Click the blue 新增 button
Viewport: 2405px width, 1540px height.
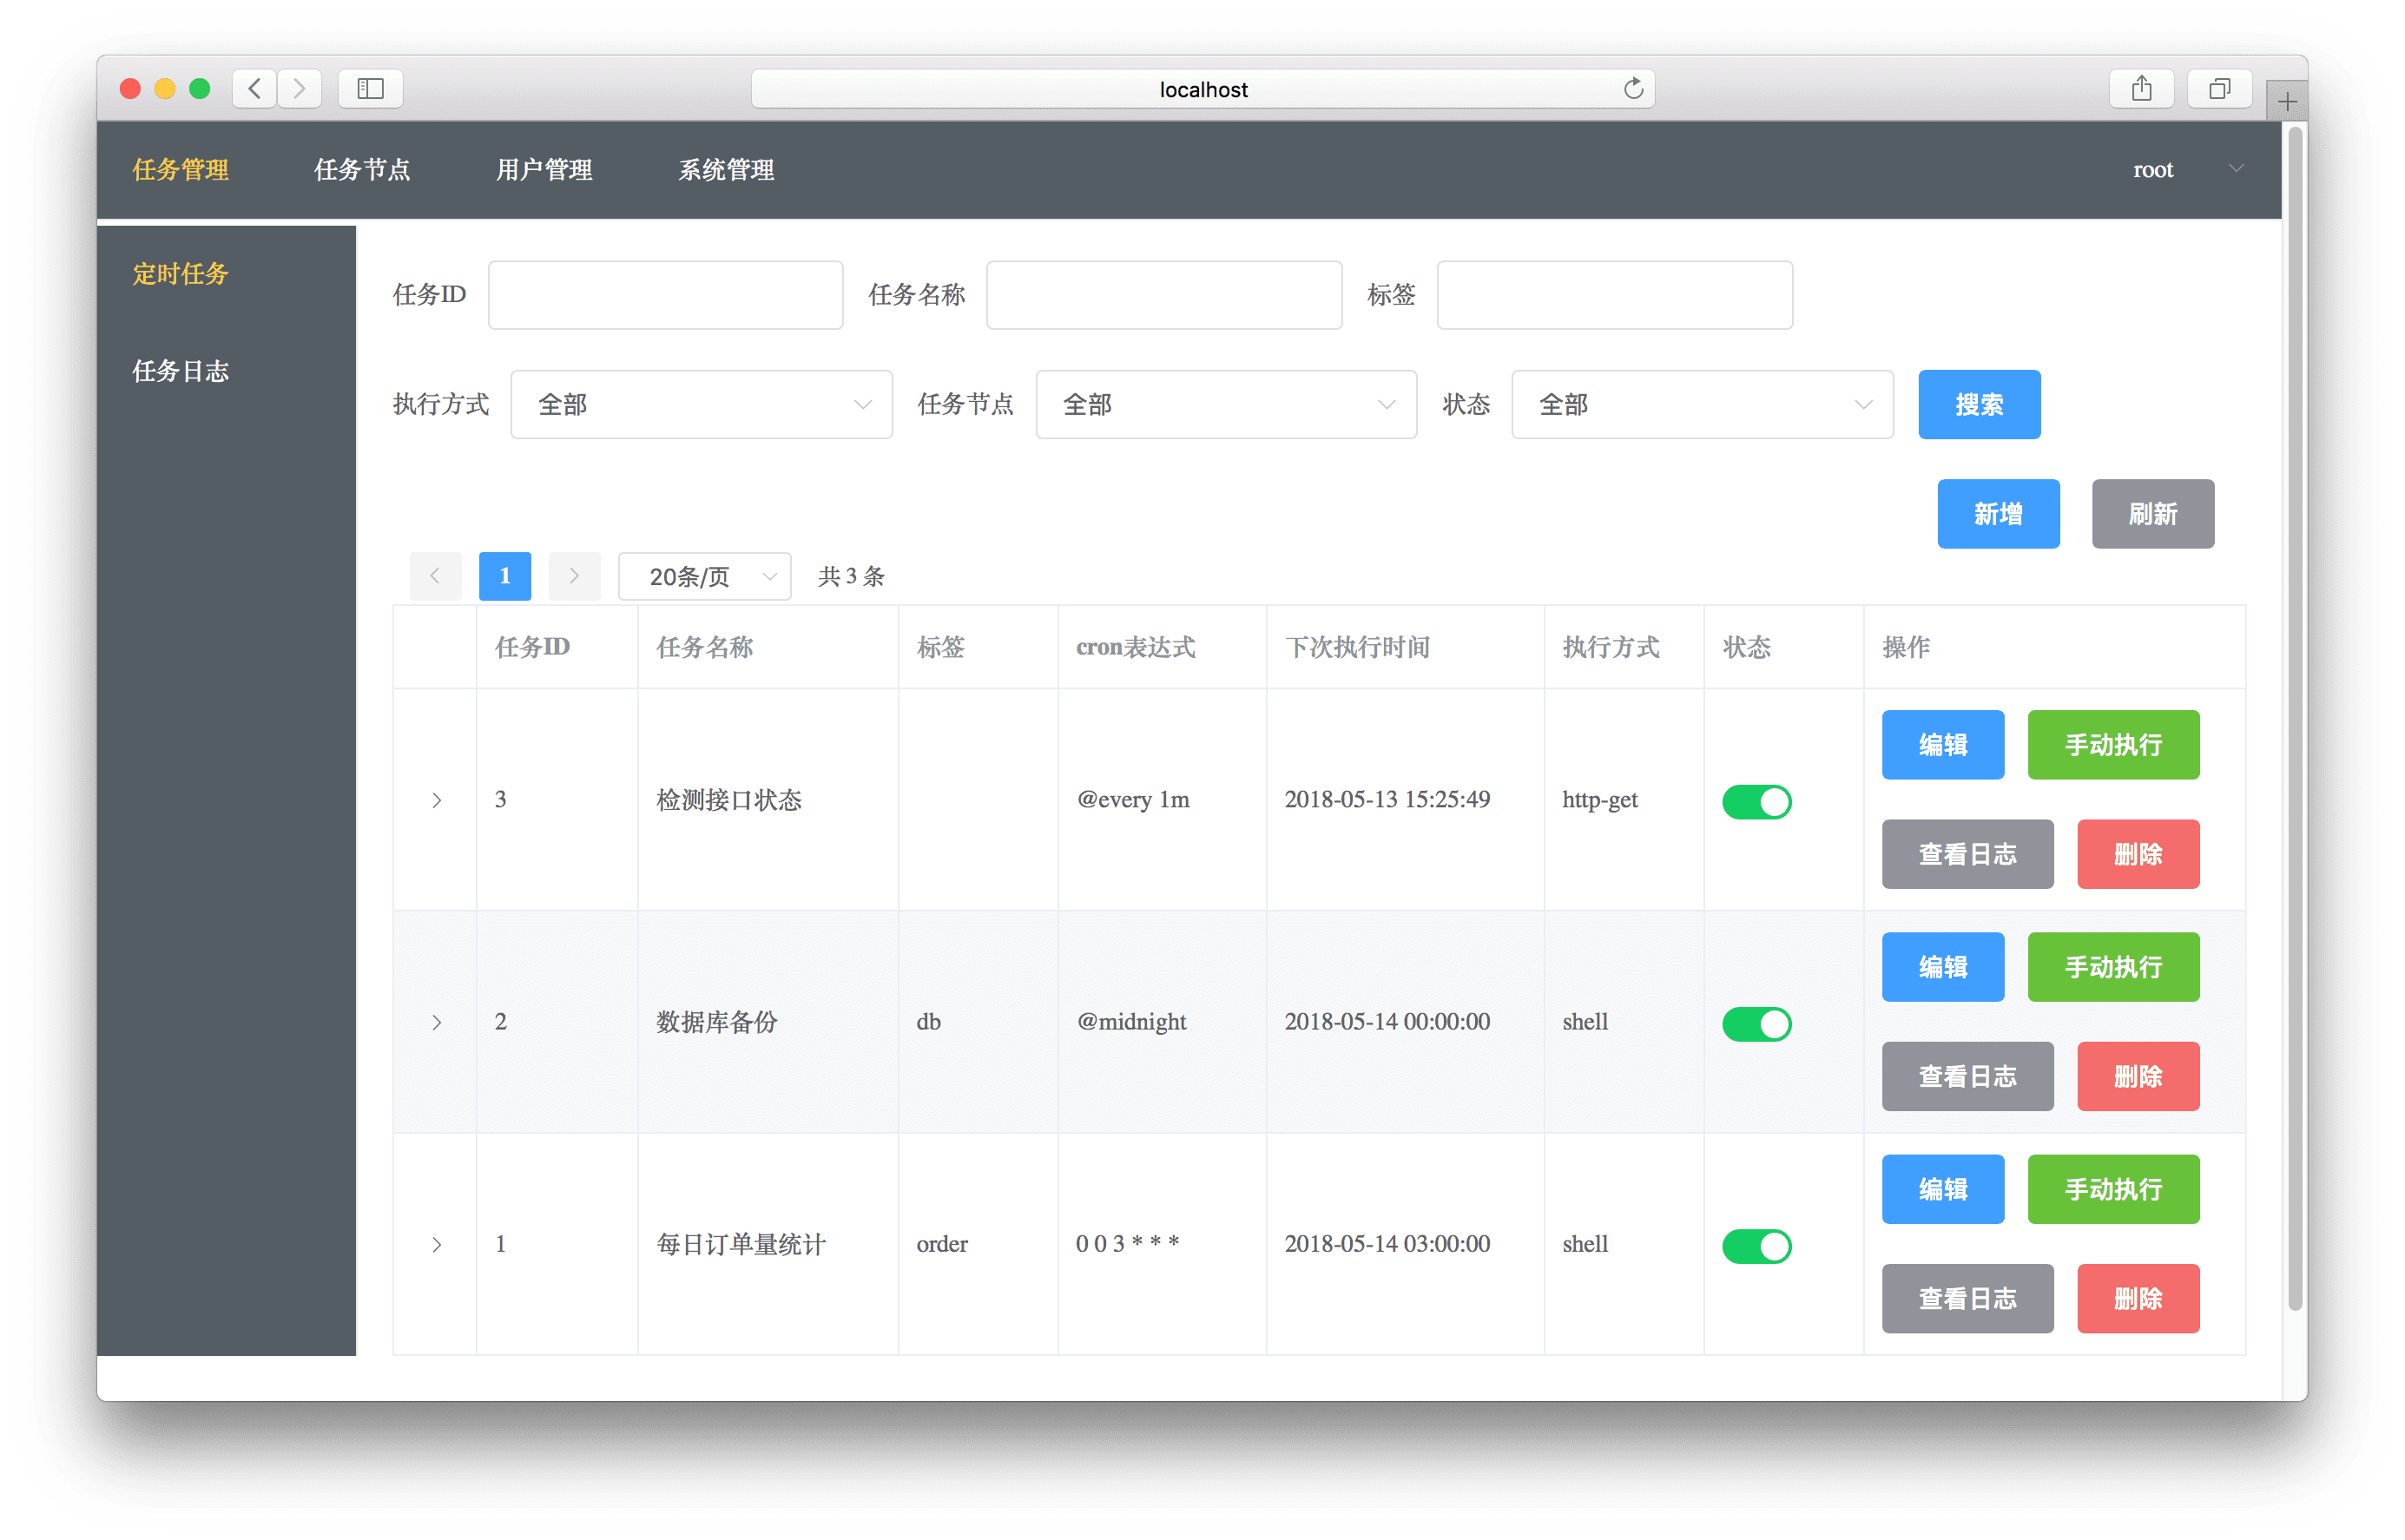(1997, 514)
